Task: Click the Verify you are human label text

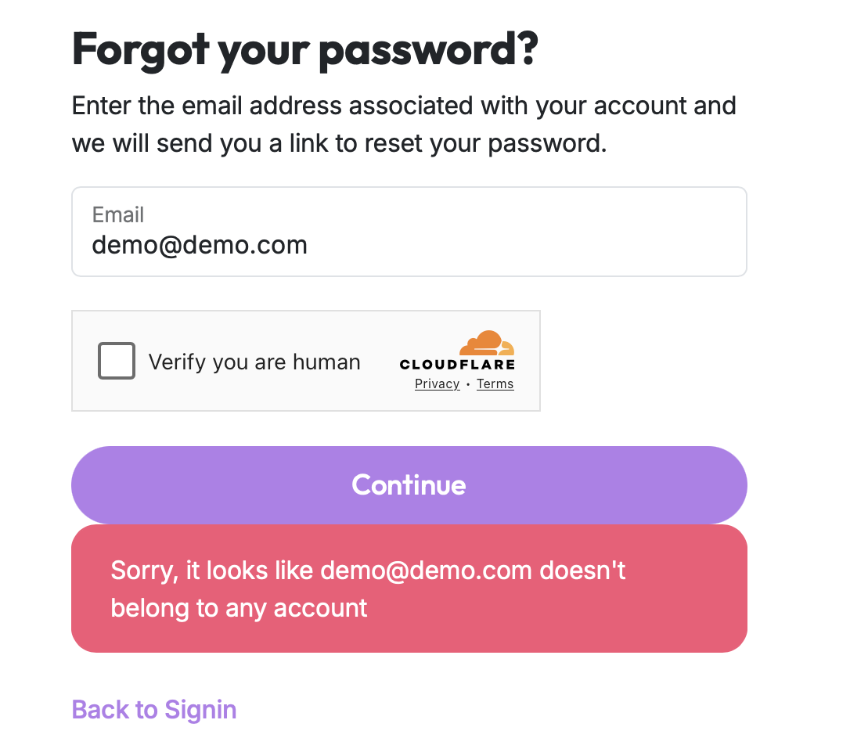Action: (x=254, y=362)
